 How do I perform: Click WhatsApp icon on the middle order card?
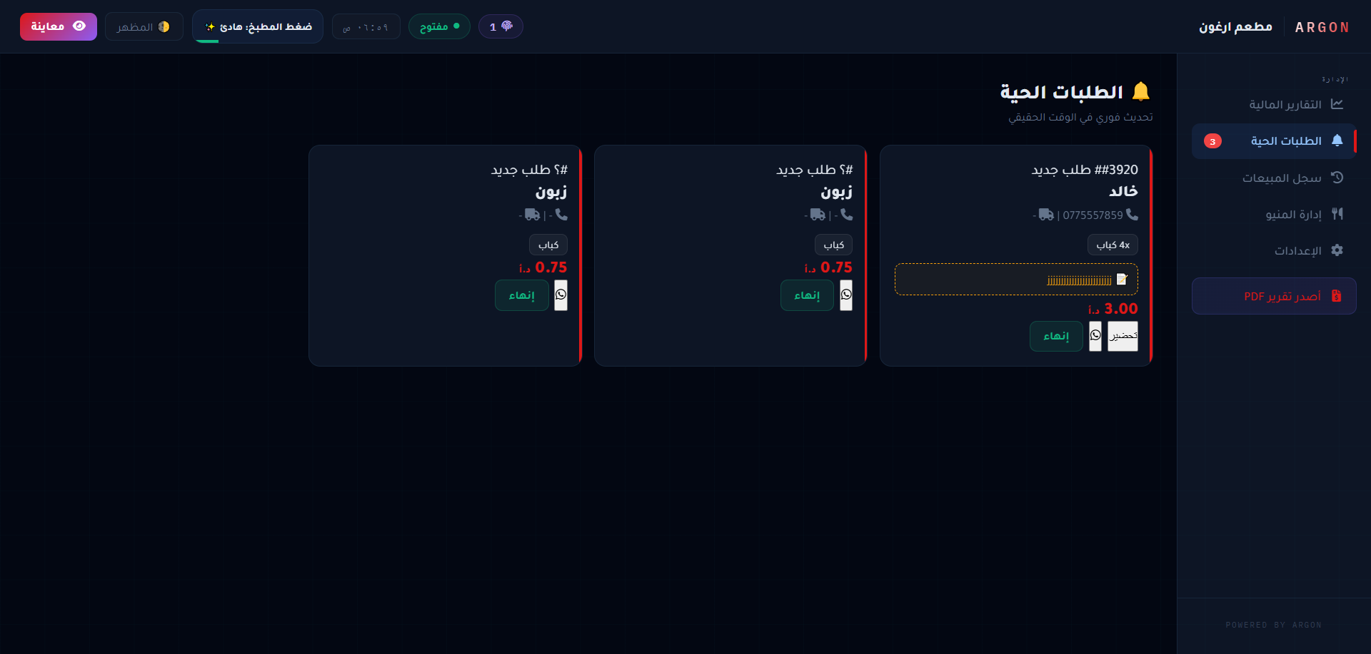click(846, 295)
